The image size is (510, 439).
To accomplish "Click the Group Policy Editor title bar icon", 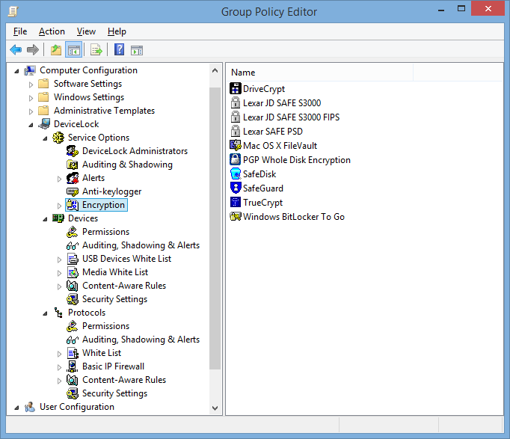I will click(x=13, y=12).
